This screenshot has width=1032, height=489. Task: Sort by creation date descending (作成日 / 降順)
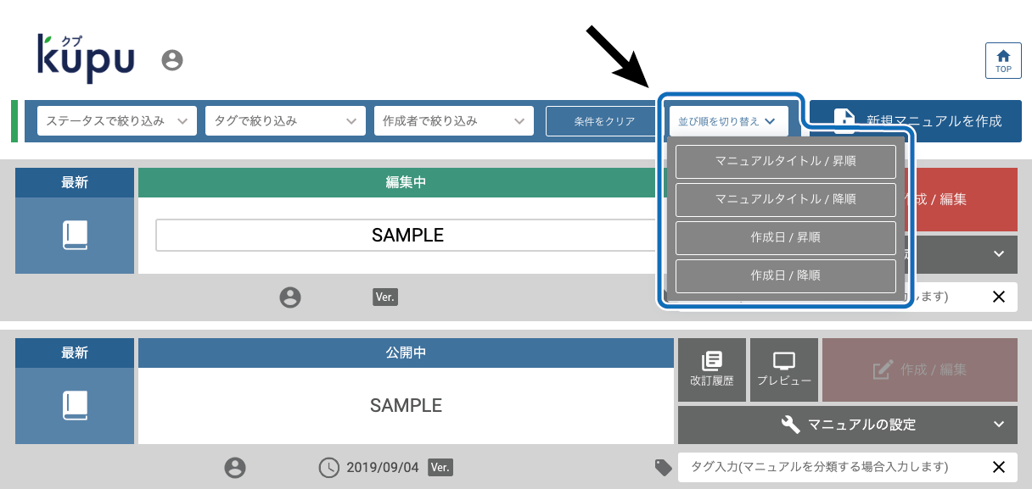(785, 275)
